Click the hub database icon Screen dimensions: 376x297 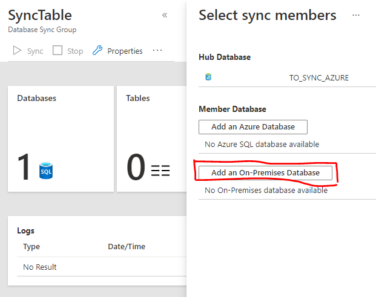(x=208, y=77)
